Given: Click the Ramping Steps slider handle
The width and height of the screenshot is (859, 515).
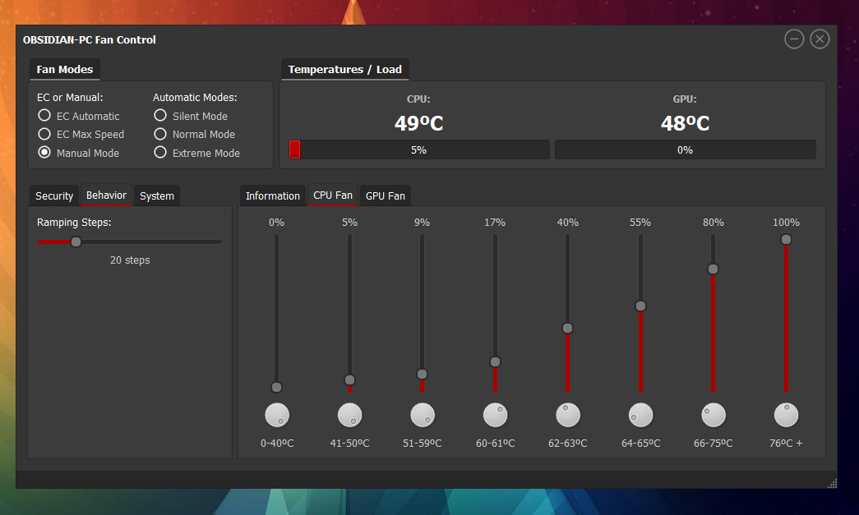Looking at the screenshot, I should [x=76, y=241].
